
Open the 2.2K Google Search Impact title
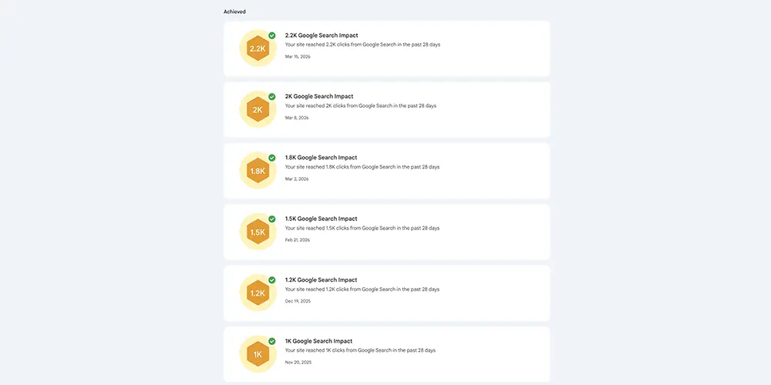[x=321, y=35]
